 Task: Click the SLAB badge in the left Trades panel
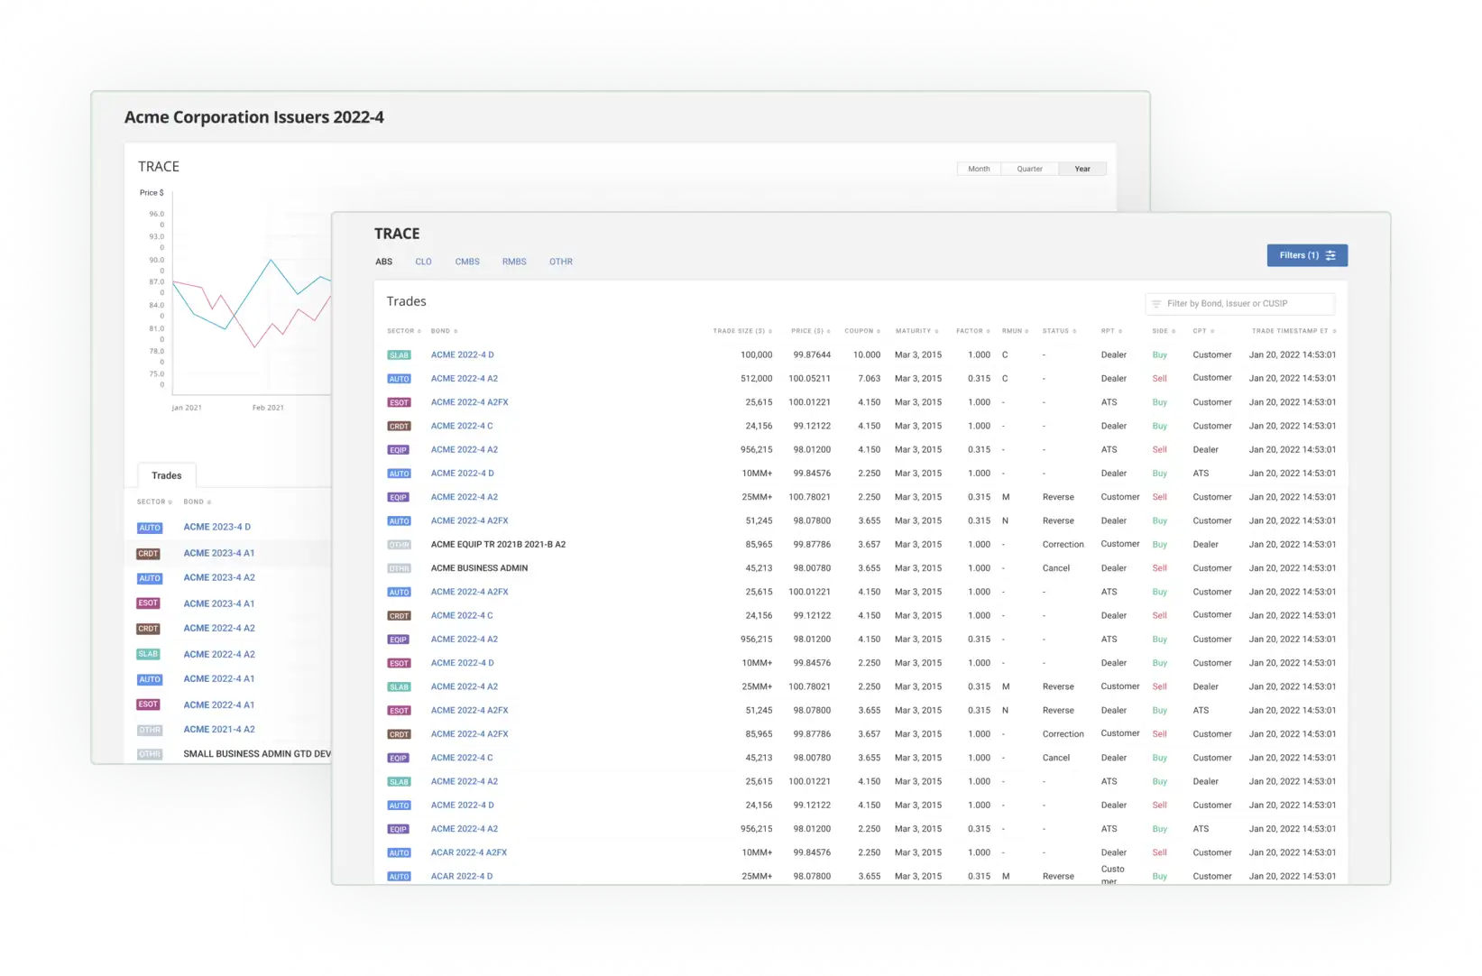pyautogui.click(x=148, y=653)
